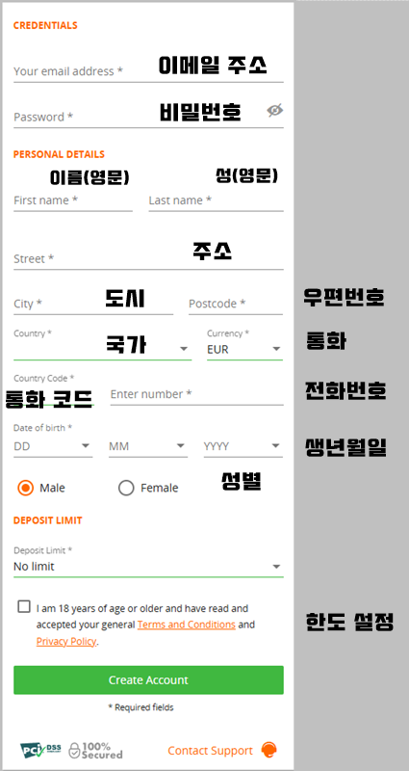Viewport: 409px width, 771px height.
Task: Click the 100% Secured padlock icon
Action: (x=74, y=751)
